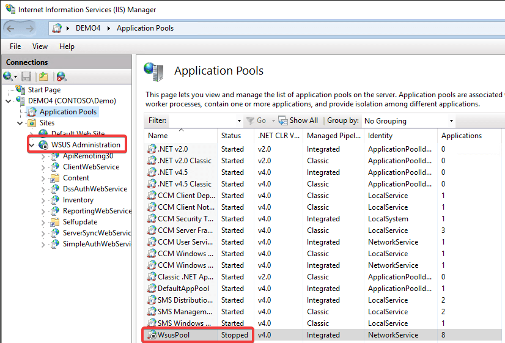This screenshot has height=343, width=505.
Task: Click the Forward navigation arrow
Action: 29,28
